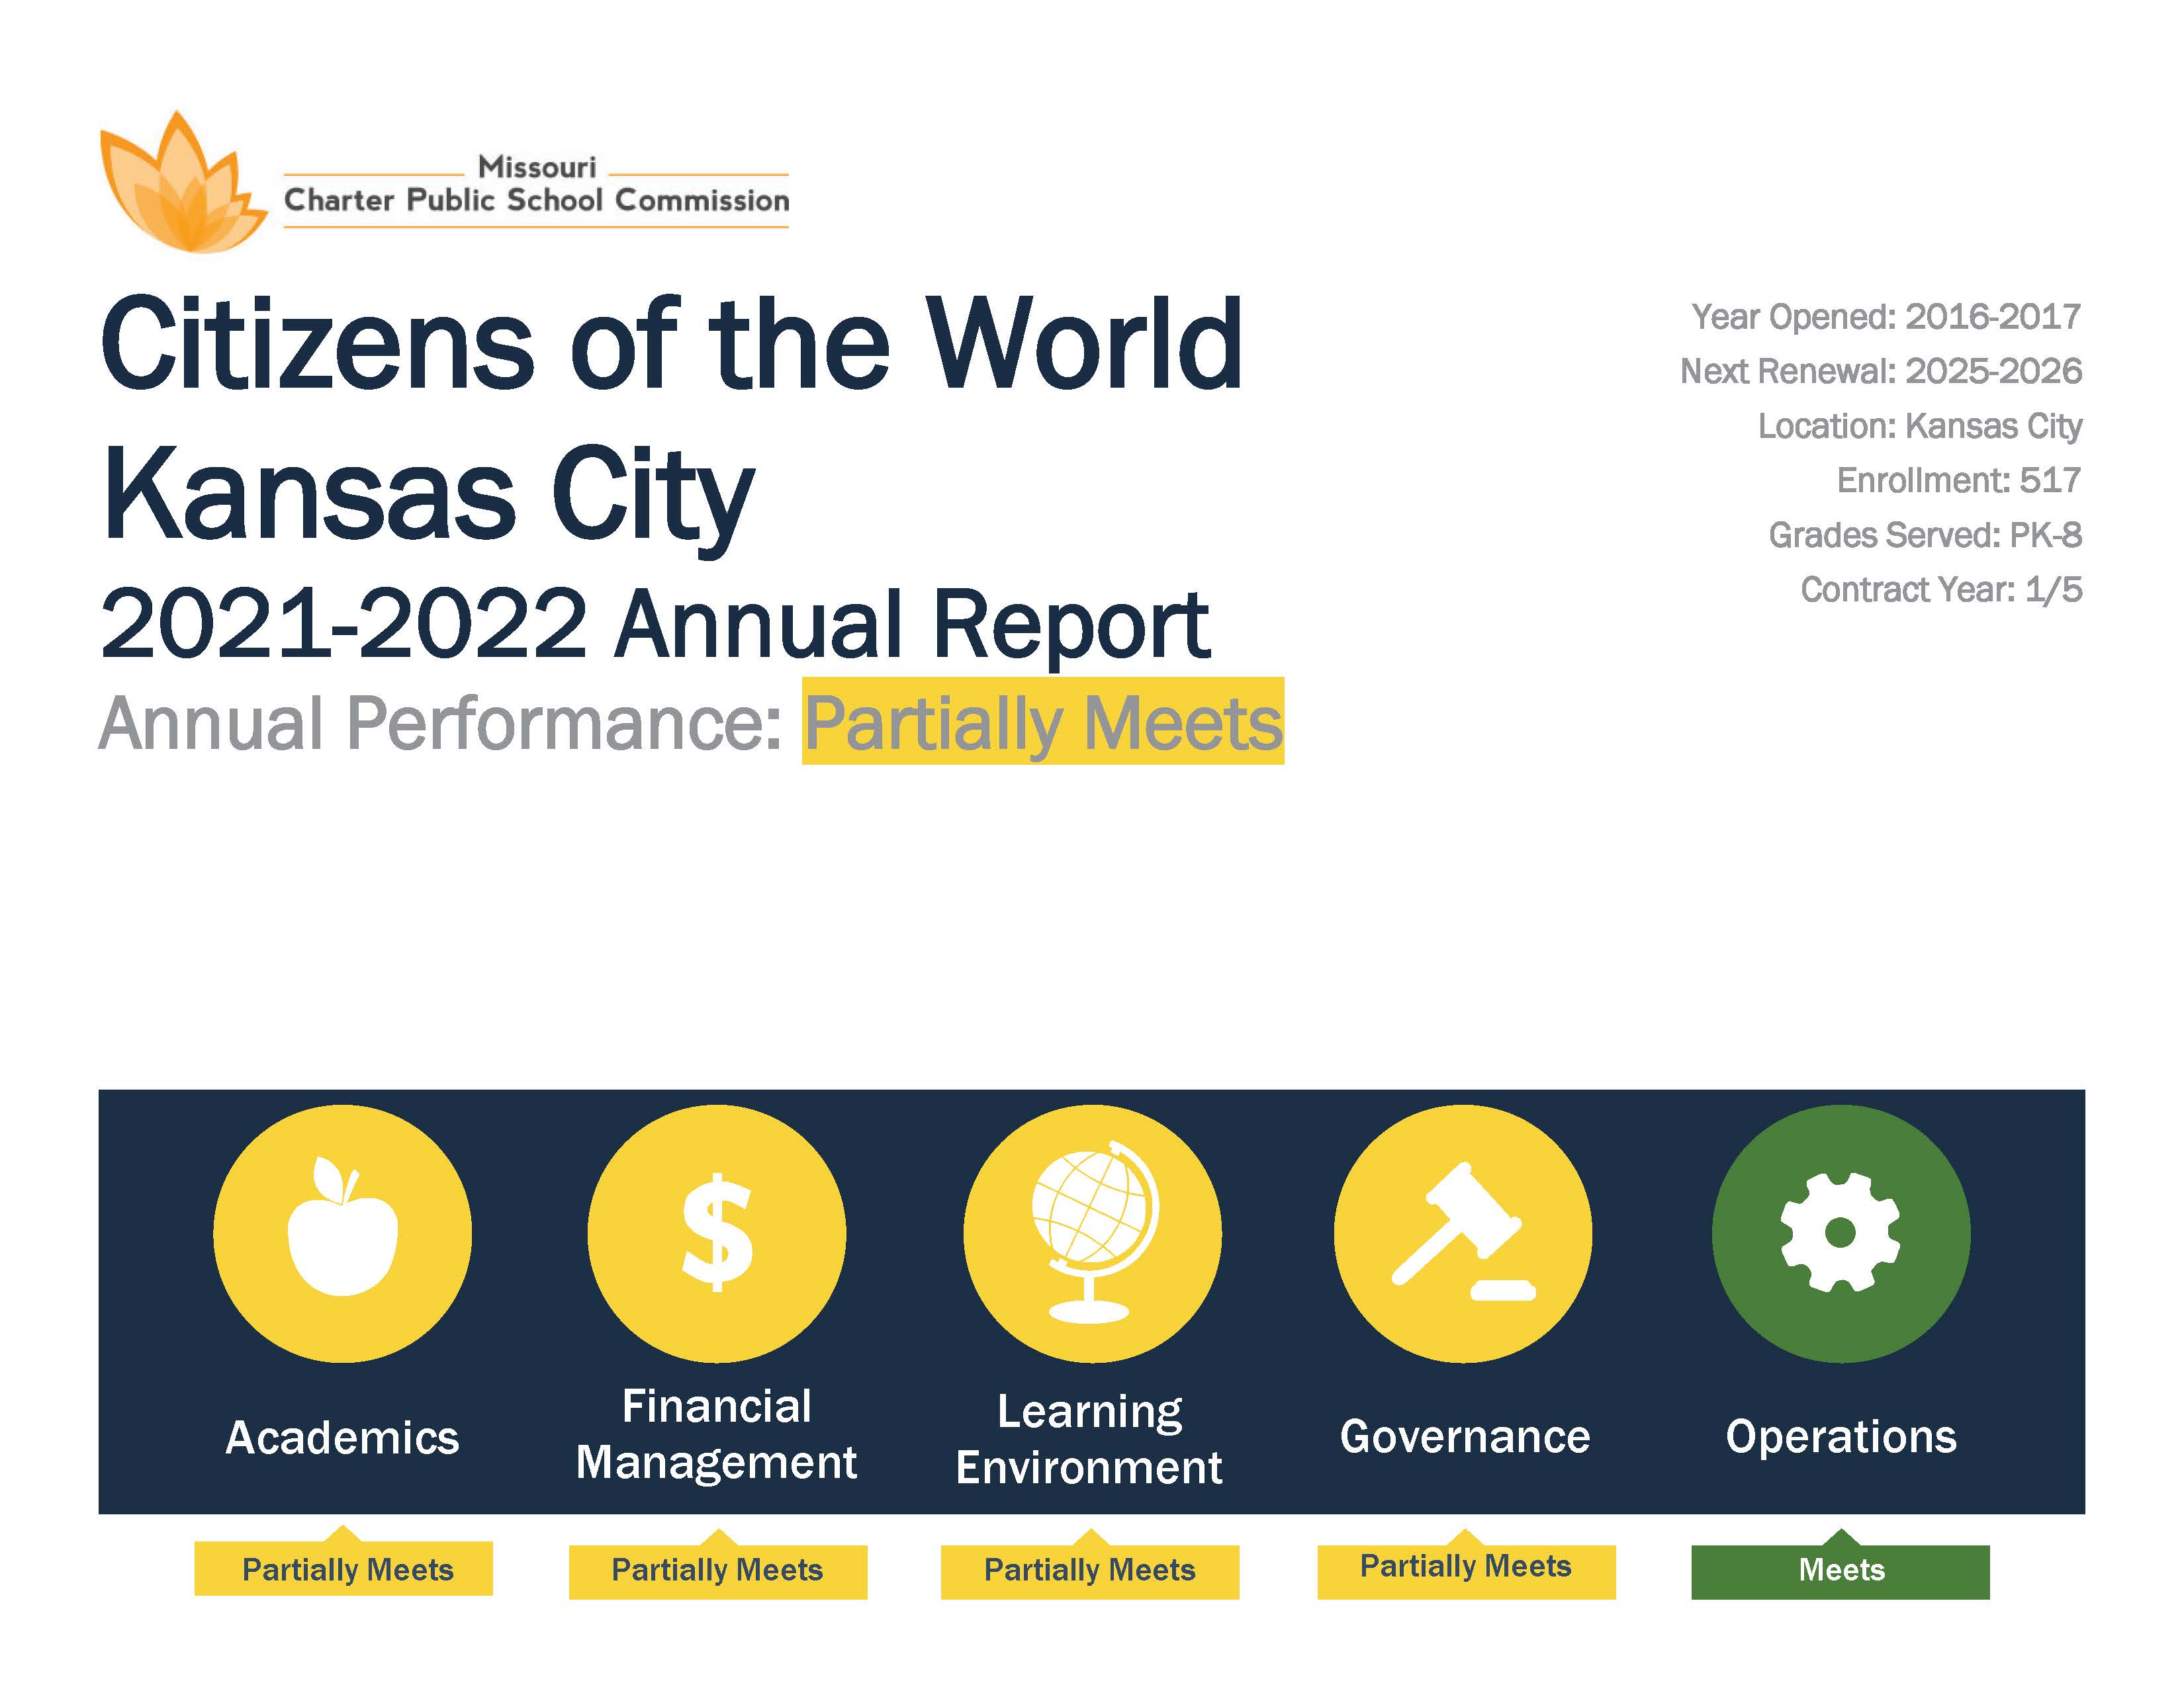
Task: Click the Governance gavel icon
Action: 1463,1233
